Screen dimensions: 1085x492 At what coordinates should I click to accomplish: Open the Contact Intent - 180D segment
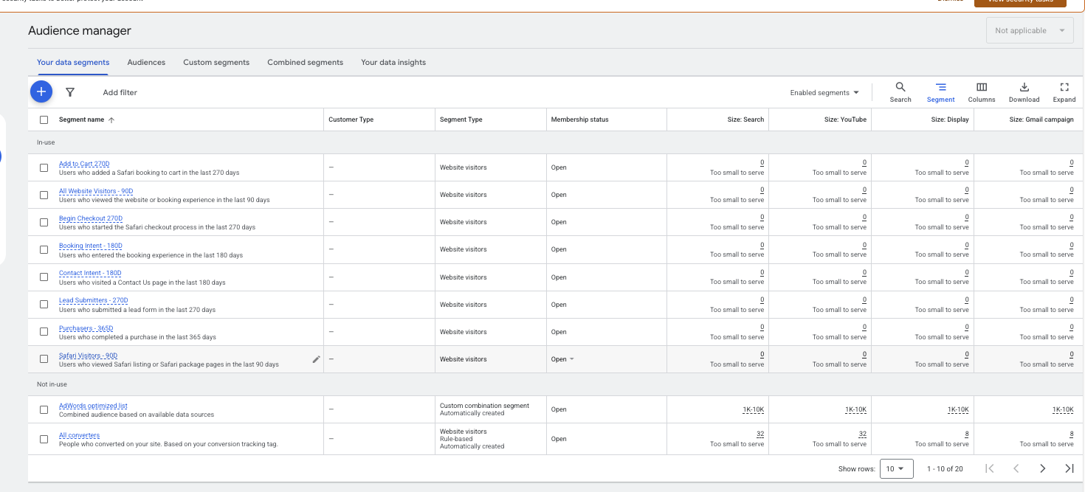coord(90,273)
